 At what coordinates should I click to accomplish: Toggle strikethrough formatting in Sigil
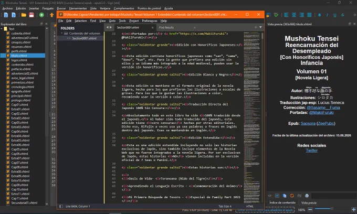click(342, 15)
